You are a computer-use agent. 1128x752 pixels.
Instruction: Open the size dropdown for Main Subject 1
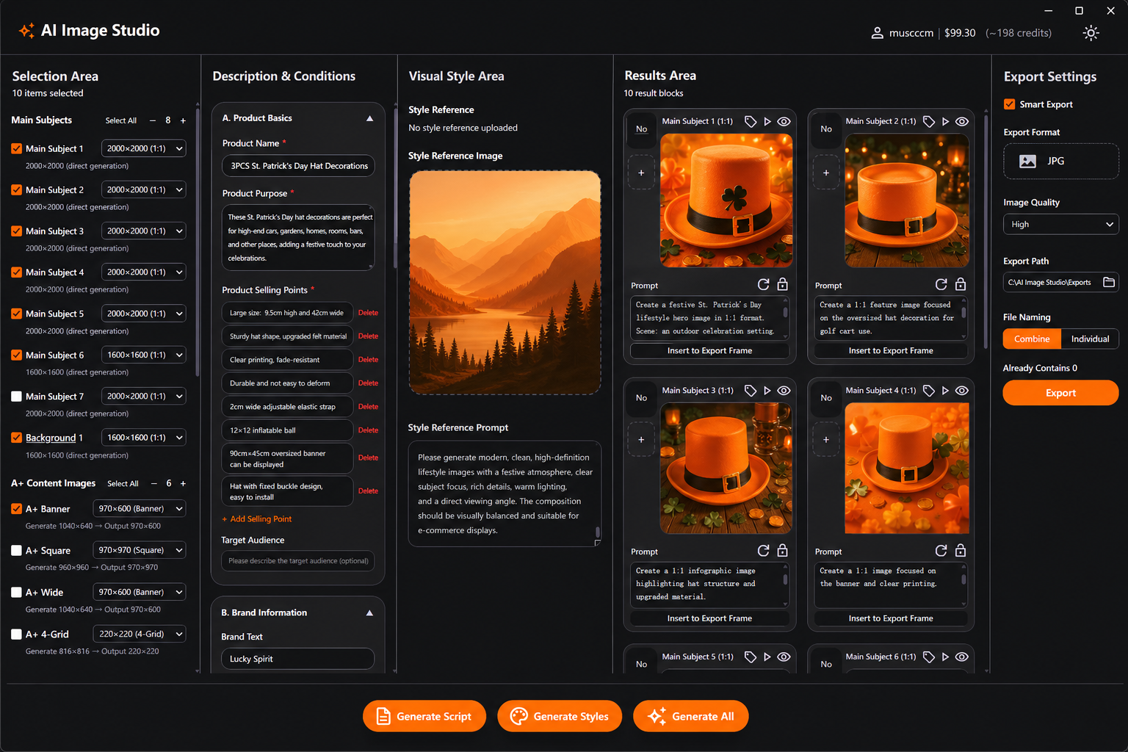click(143, 148)
